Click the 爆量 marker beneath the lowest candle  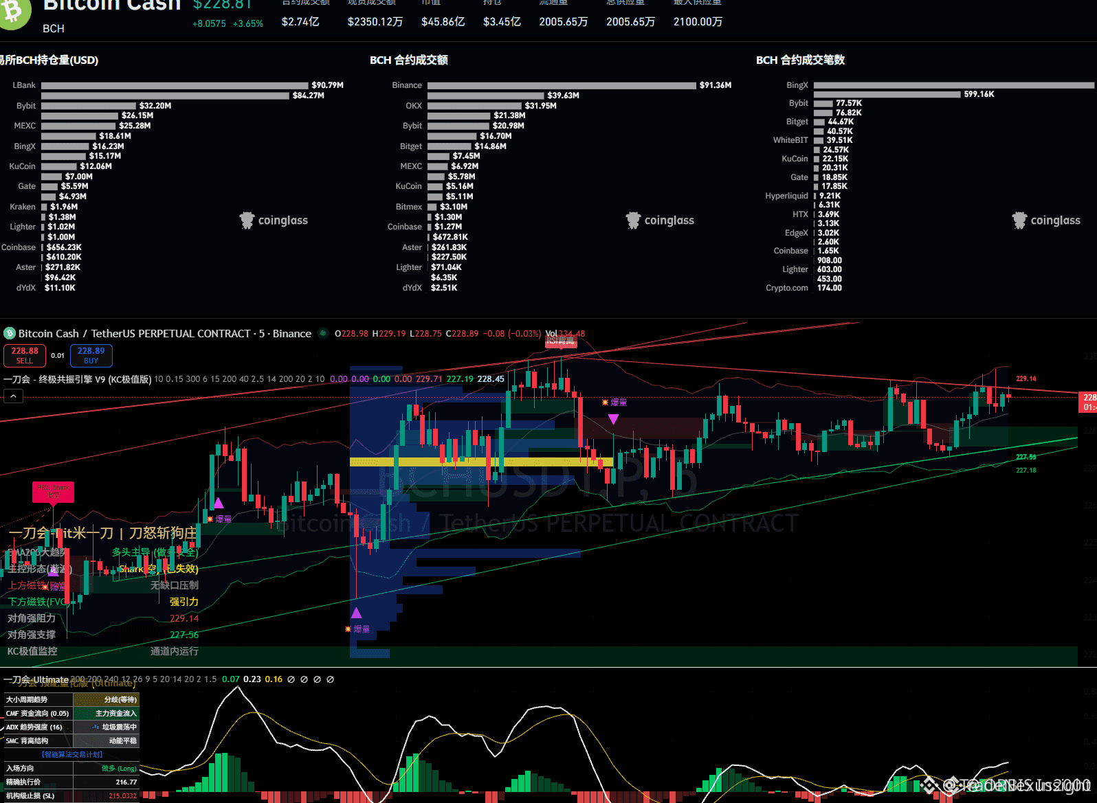[x=357, y=629]
